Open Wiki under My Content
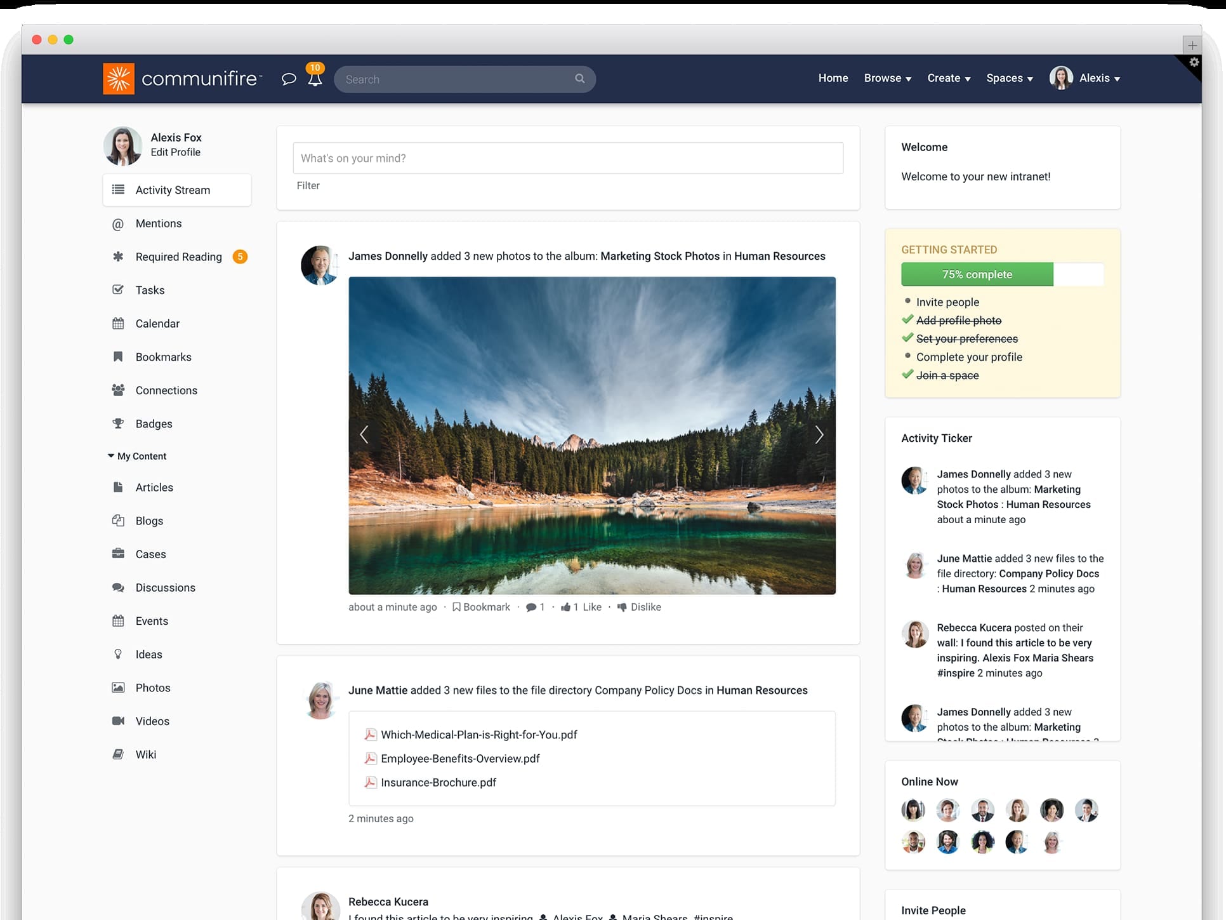Screen dimensions: 1226x920 (x=145, y=754)
